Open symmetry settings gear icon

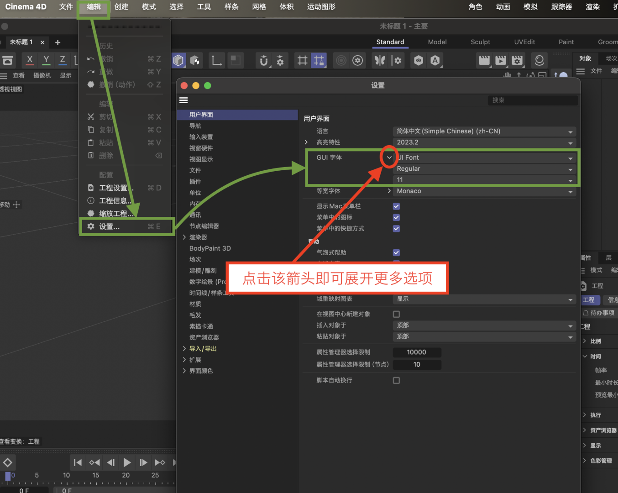tap(397, 60)
